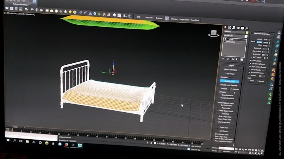Open the Modifier List dropdown

coord(234,35)
